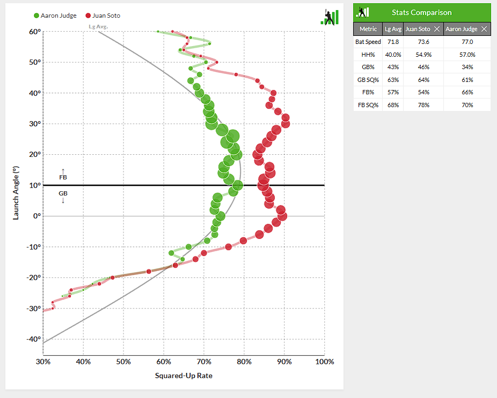Click the red Juan Soto legend dot
The height and width of the screenshot is (398, 497).
(x=88, y=16)
